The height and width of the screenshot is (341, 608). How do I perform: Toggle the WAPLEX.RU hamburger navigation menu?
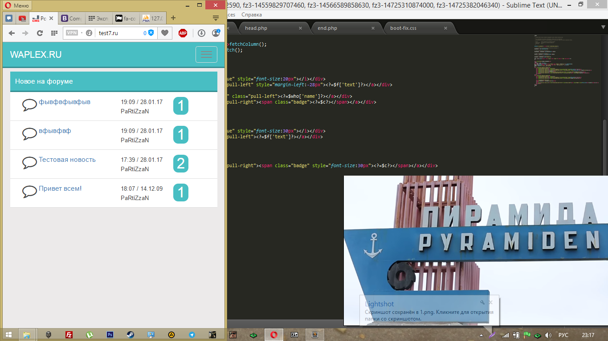tap(206, 54)
